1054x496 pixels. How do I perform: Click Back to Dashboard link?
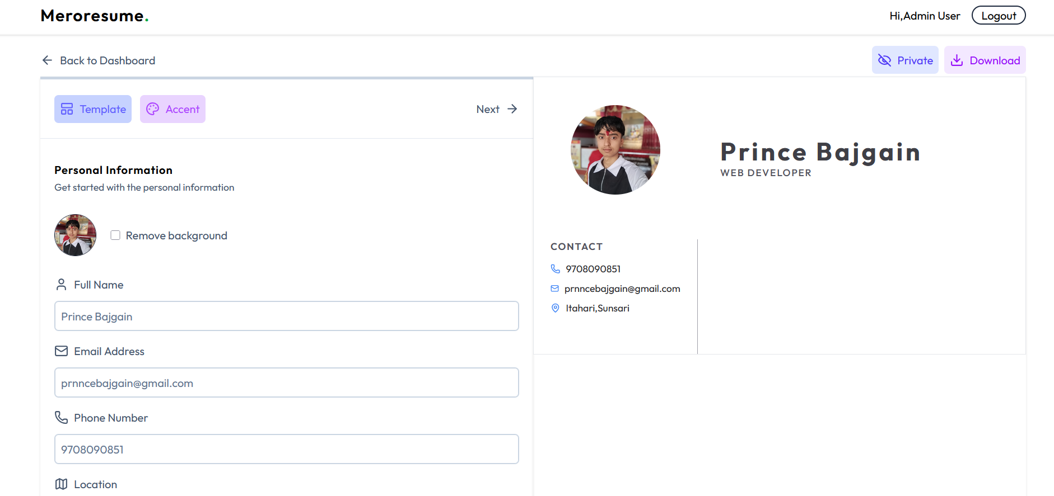click(108, 60)
